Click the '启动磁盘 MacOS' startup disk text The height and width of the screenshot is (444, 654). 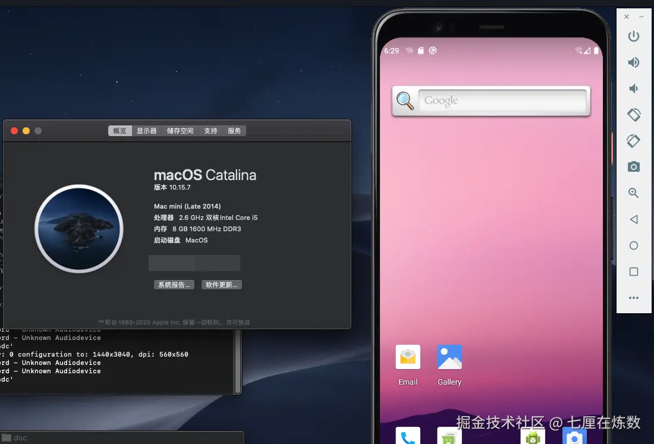point(181,240)
